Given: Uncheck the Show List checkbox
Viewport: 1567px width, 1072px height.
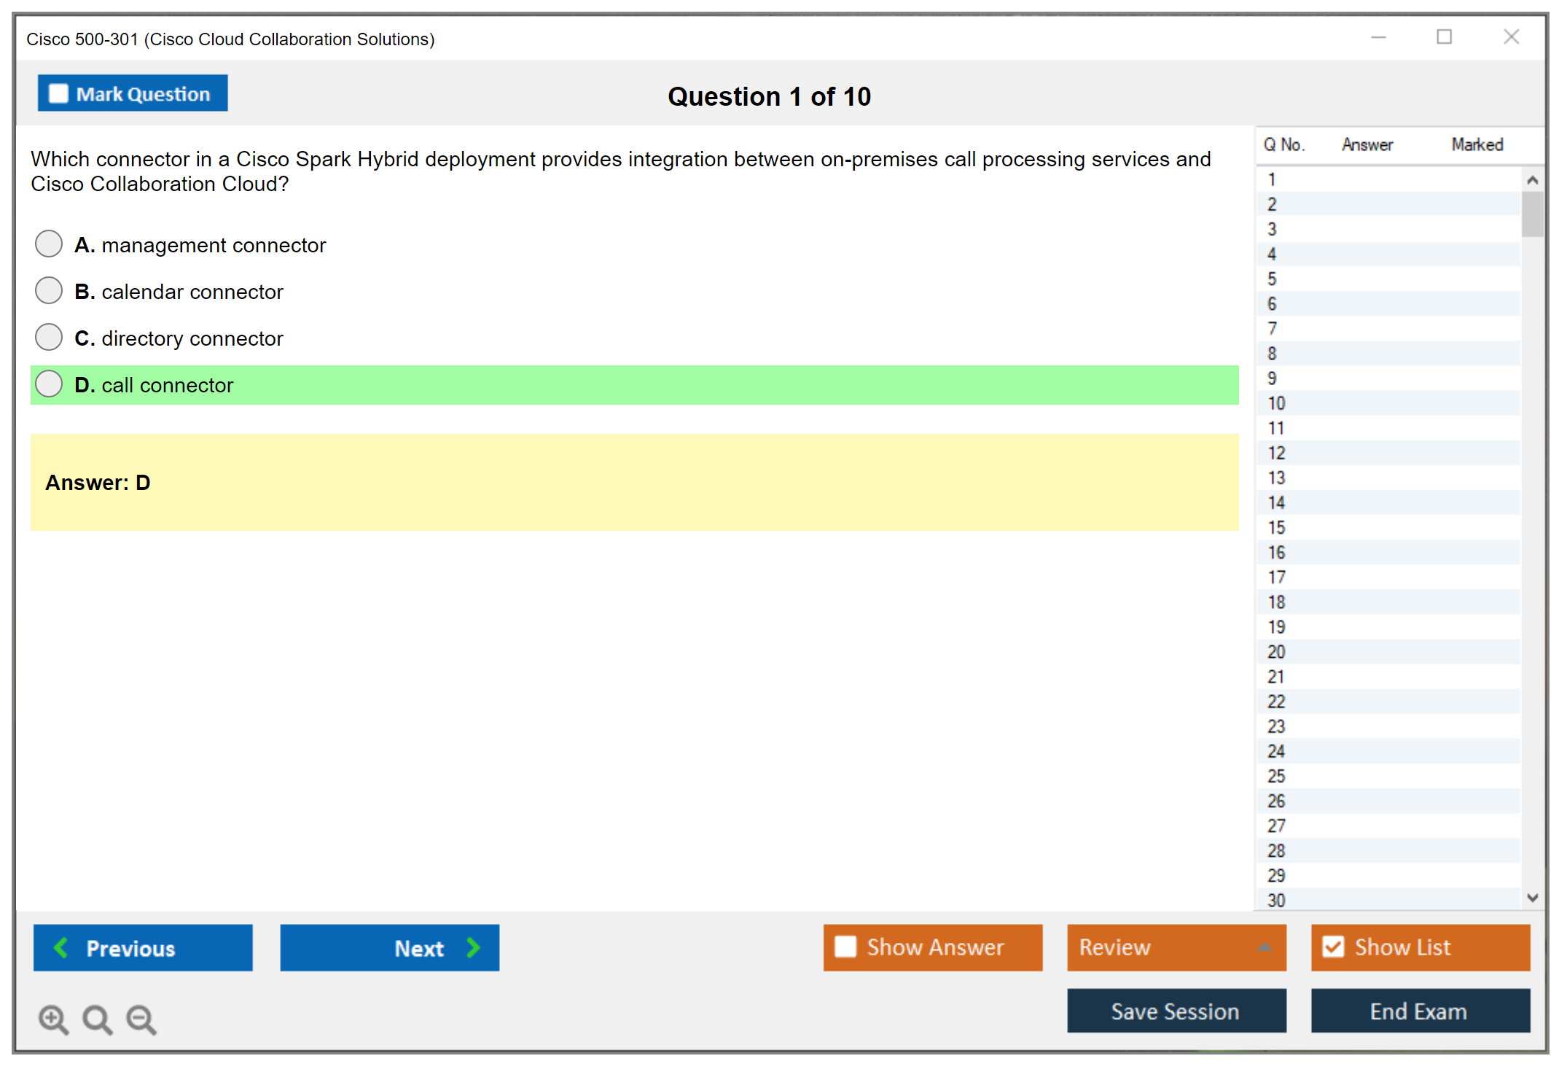Looking at the screenshot, I should 1333,947.
